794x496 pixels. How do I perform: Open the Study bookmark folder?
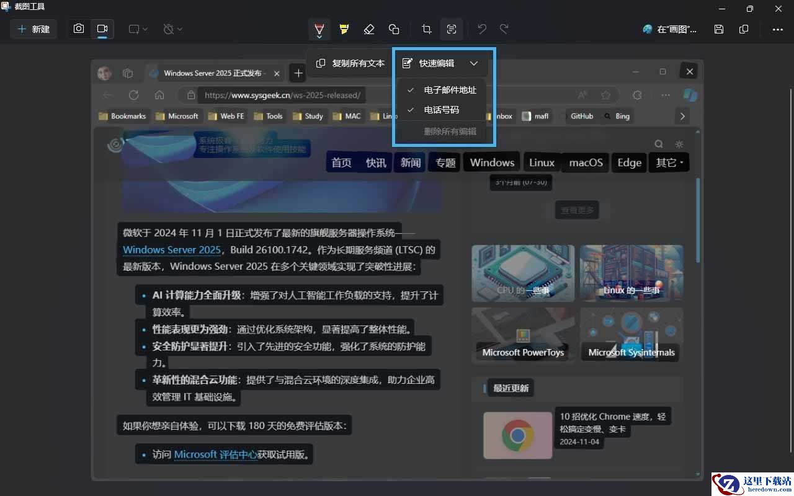coord(308,116)
